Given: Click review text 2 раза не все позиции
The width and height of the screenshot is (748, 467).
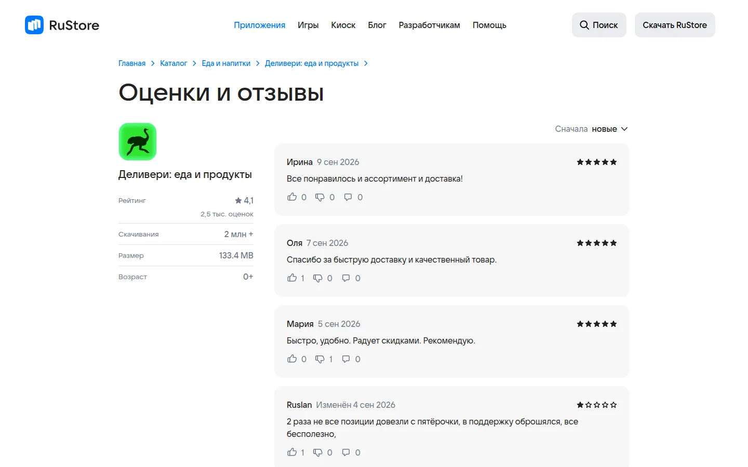Looking at the screenshot, I should point(432,428).
